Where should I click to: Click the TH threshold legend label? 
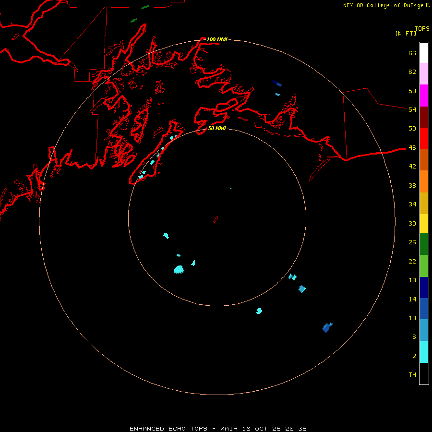(412, 375)
